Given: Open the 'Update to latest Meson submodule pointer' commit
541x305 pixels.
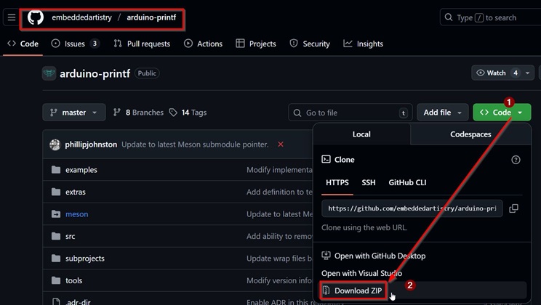Looking at the screenshot, I should click(x=195, y=145).
